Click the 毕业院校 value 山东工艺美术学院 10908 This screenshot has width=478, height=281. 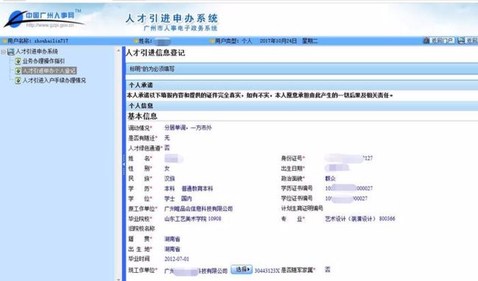(193, 219)
